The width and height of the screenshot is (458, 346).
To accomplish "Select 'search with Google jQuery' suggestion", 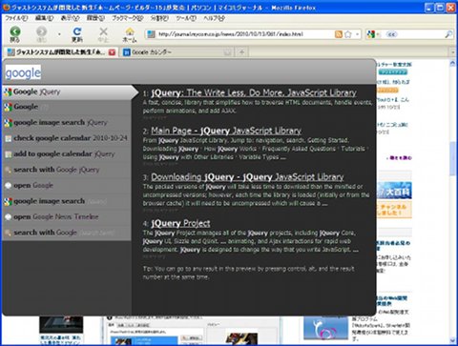I will click(67, 170).
